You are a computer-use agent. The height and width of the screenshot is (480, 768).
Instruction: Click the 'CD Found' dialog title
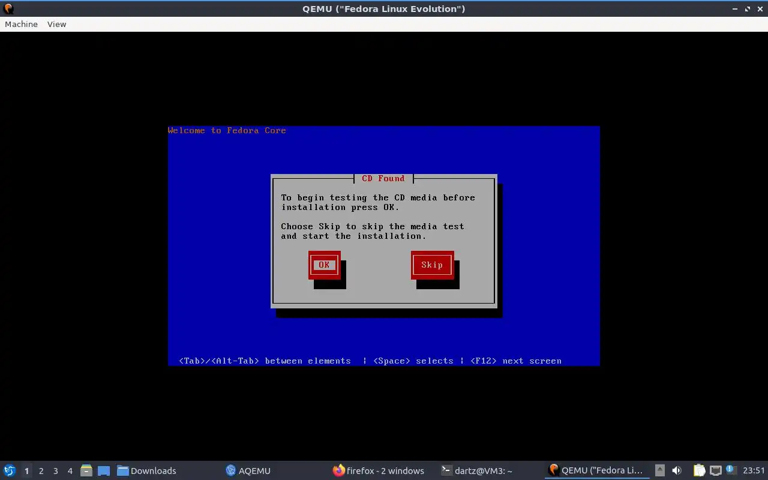click(383, 178)
